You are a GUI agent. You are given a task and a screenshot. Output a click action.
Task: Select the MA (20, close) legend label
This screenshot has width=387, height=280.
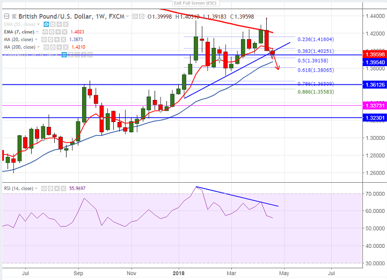[18, 40]
